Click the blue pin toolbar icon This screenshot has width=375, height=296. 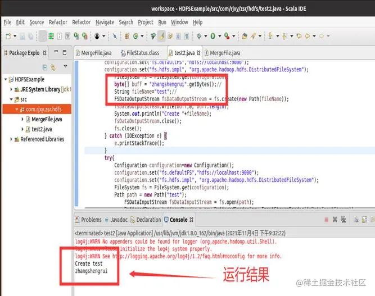[x=115, y=36]
